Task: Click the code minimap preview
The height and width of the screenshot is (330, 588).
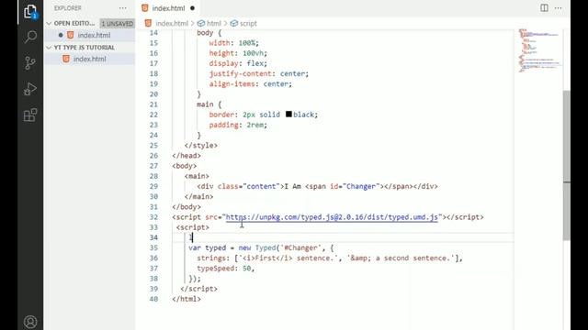Action: 539,50
